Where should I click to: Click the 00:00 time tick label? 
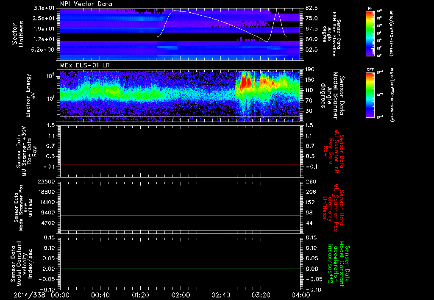60,295
